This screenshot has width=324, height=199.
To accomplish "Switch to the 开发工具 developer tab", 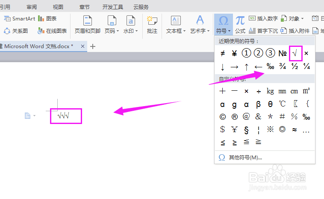I will click(x=113, y=7).
